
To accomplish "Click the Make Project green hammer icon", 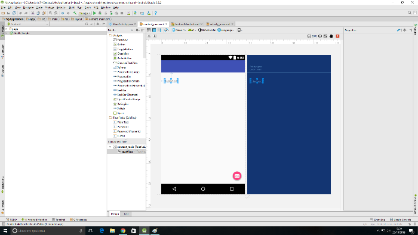I will [x=75, y=13].
